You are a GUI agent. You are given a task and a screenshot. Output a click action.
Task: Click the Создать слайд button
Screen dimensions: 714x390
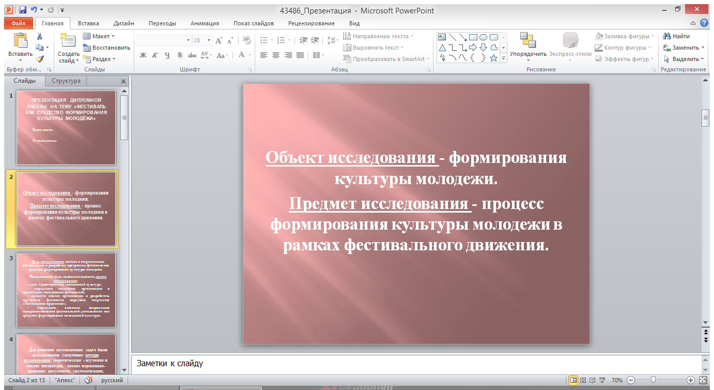68,48
